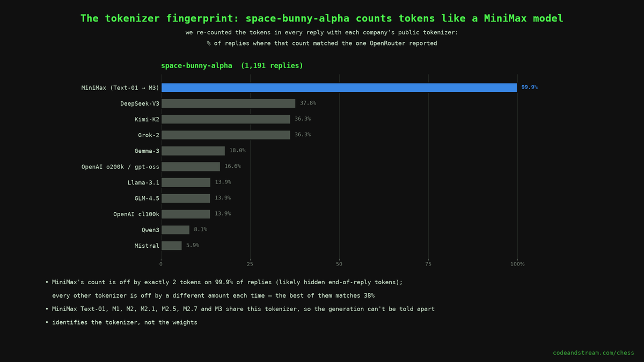This screenshot has width=644, height=362.
Task: Click the Grok-2 gray bar
Action: [x=226, y=135]
